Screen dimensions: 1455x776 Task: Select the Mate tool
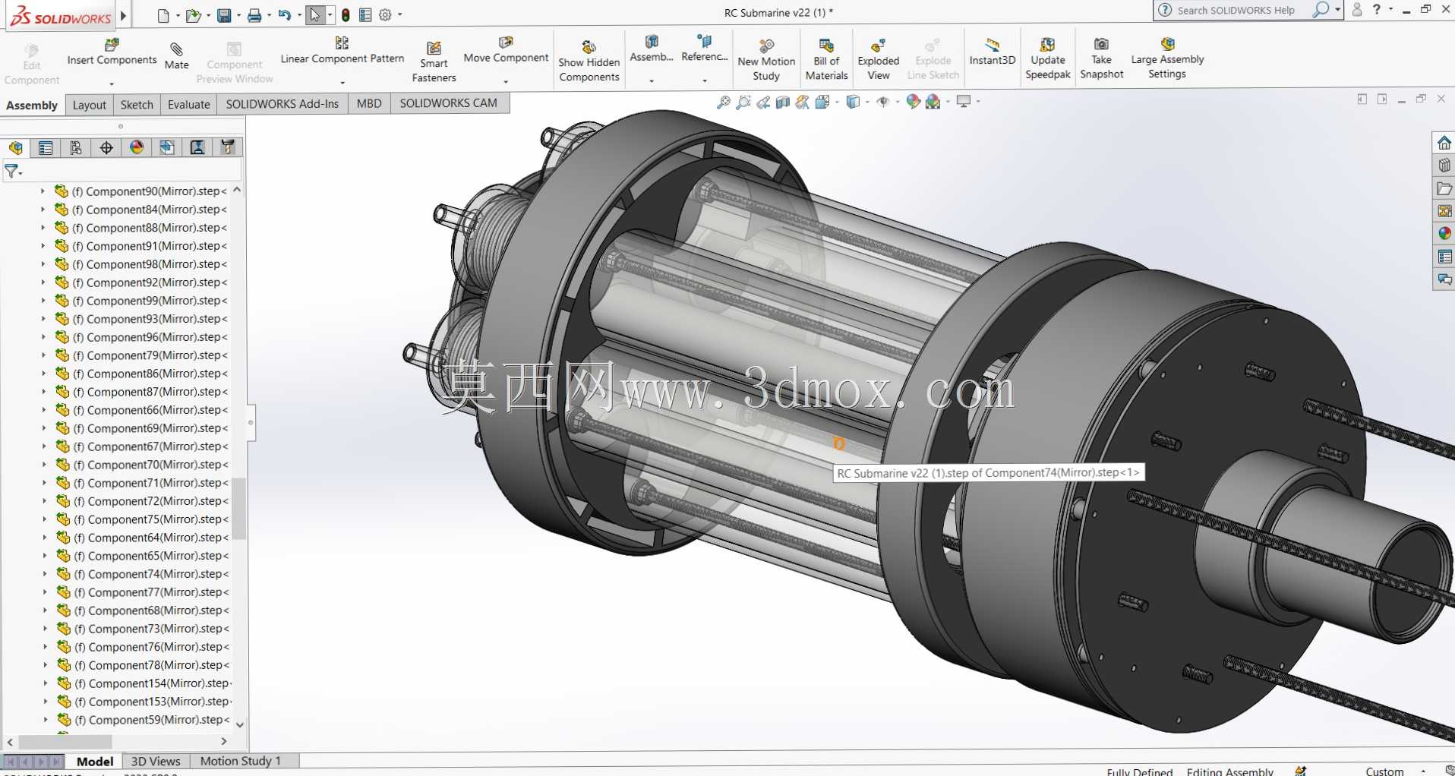click(176, 57)
